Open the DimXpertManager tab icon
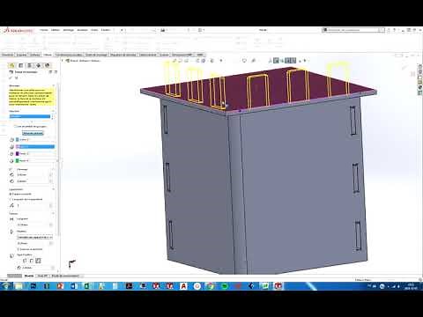 click(39, 65)
